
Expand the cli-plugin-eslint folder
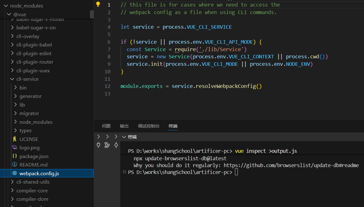click(12, 53)
